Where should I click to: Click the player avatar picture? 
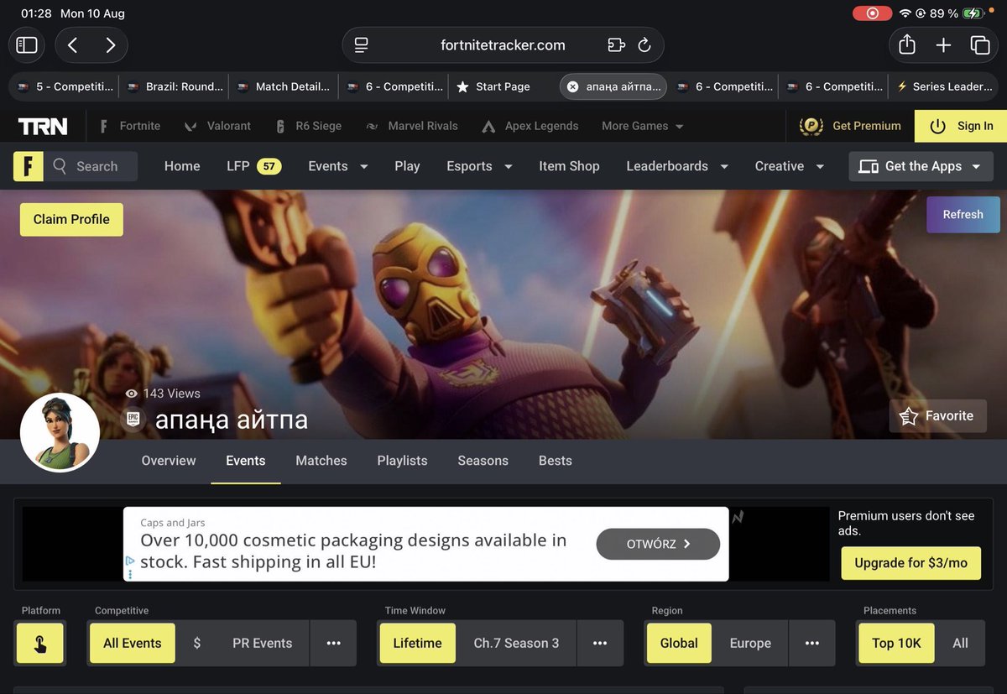[x=60, y=432]
